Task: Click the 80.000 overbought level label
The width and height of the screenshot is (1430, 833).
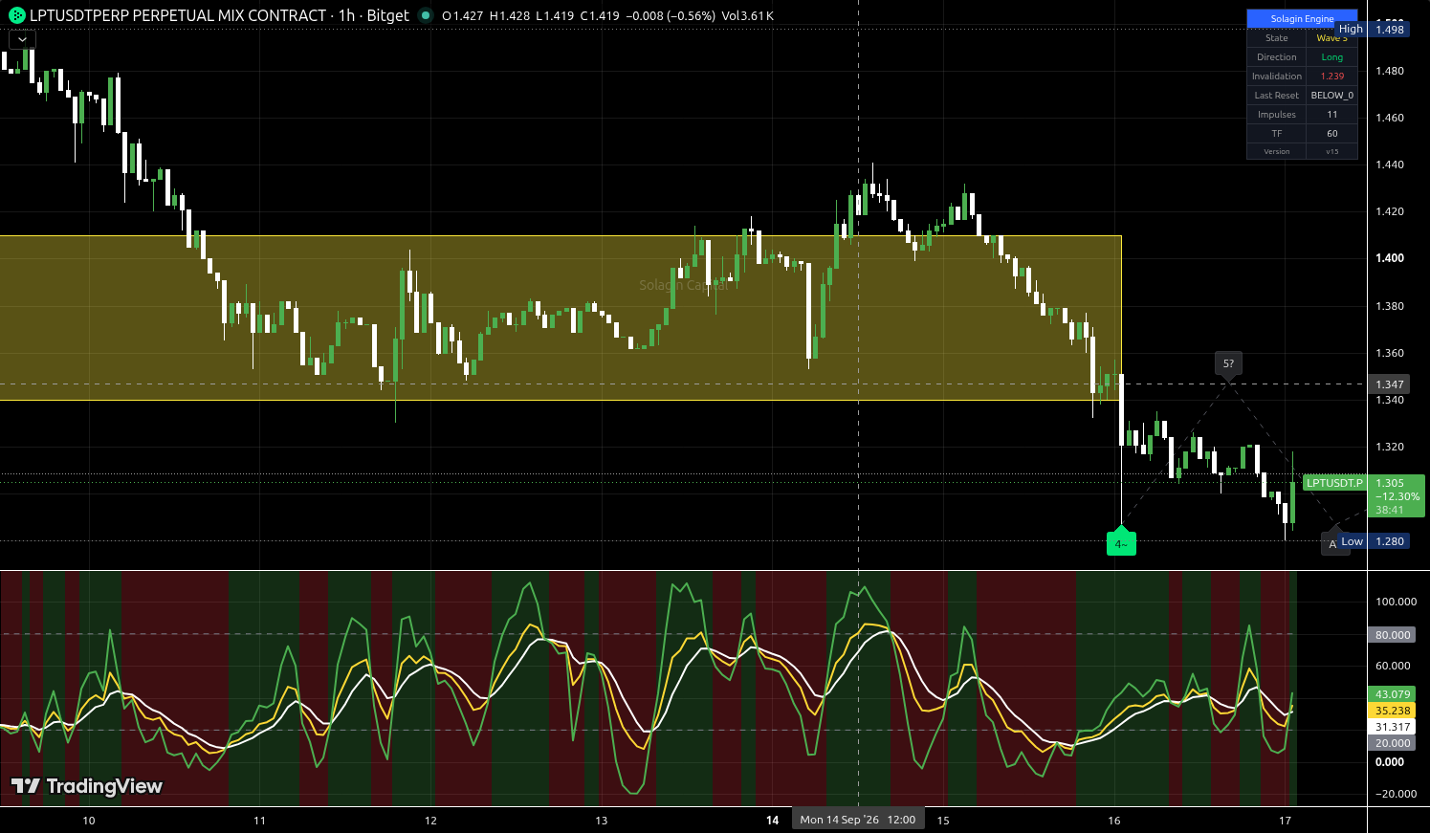Action: pyautogui.click(x=1393, y=635)
